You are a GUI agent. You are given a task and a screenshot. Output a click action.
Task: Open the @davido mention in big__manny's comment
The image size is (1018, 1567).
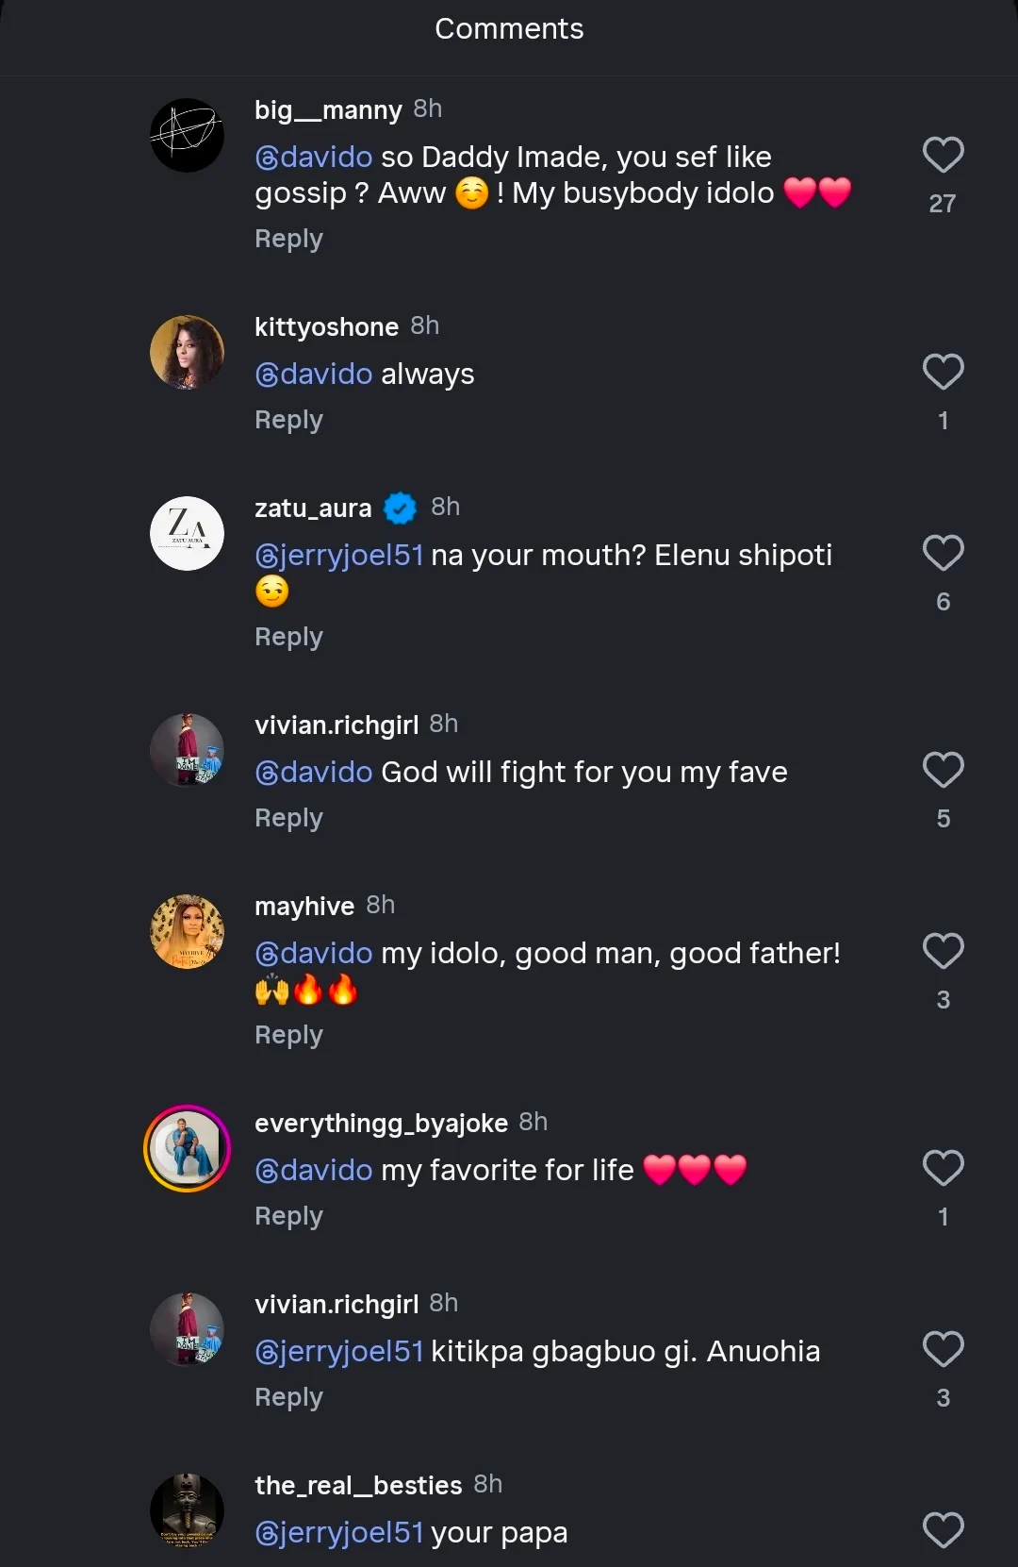coord(314,157)
